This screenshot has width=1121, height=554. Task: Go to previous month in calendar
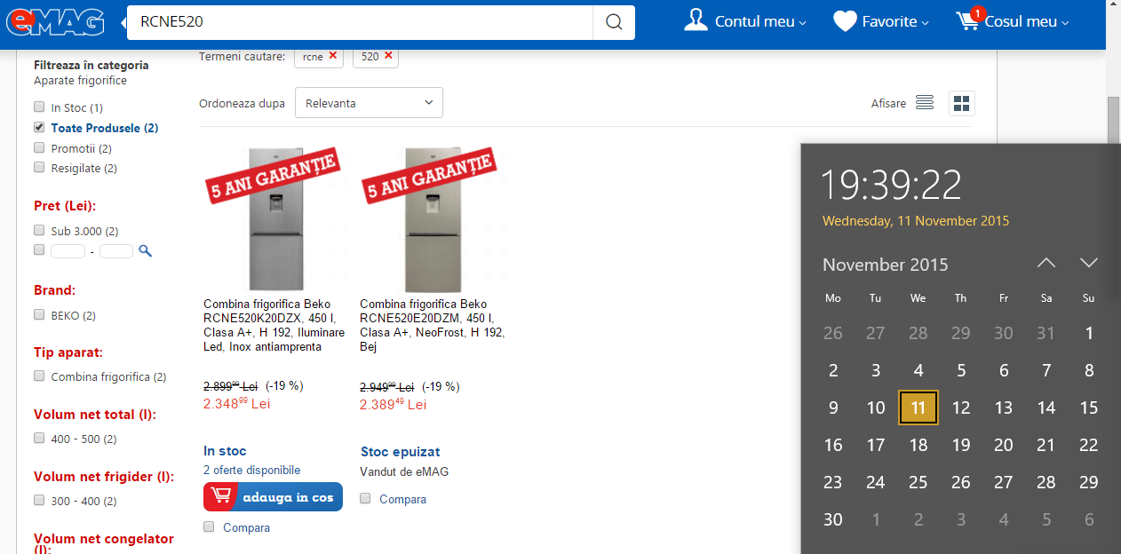tap(1046, 263)
